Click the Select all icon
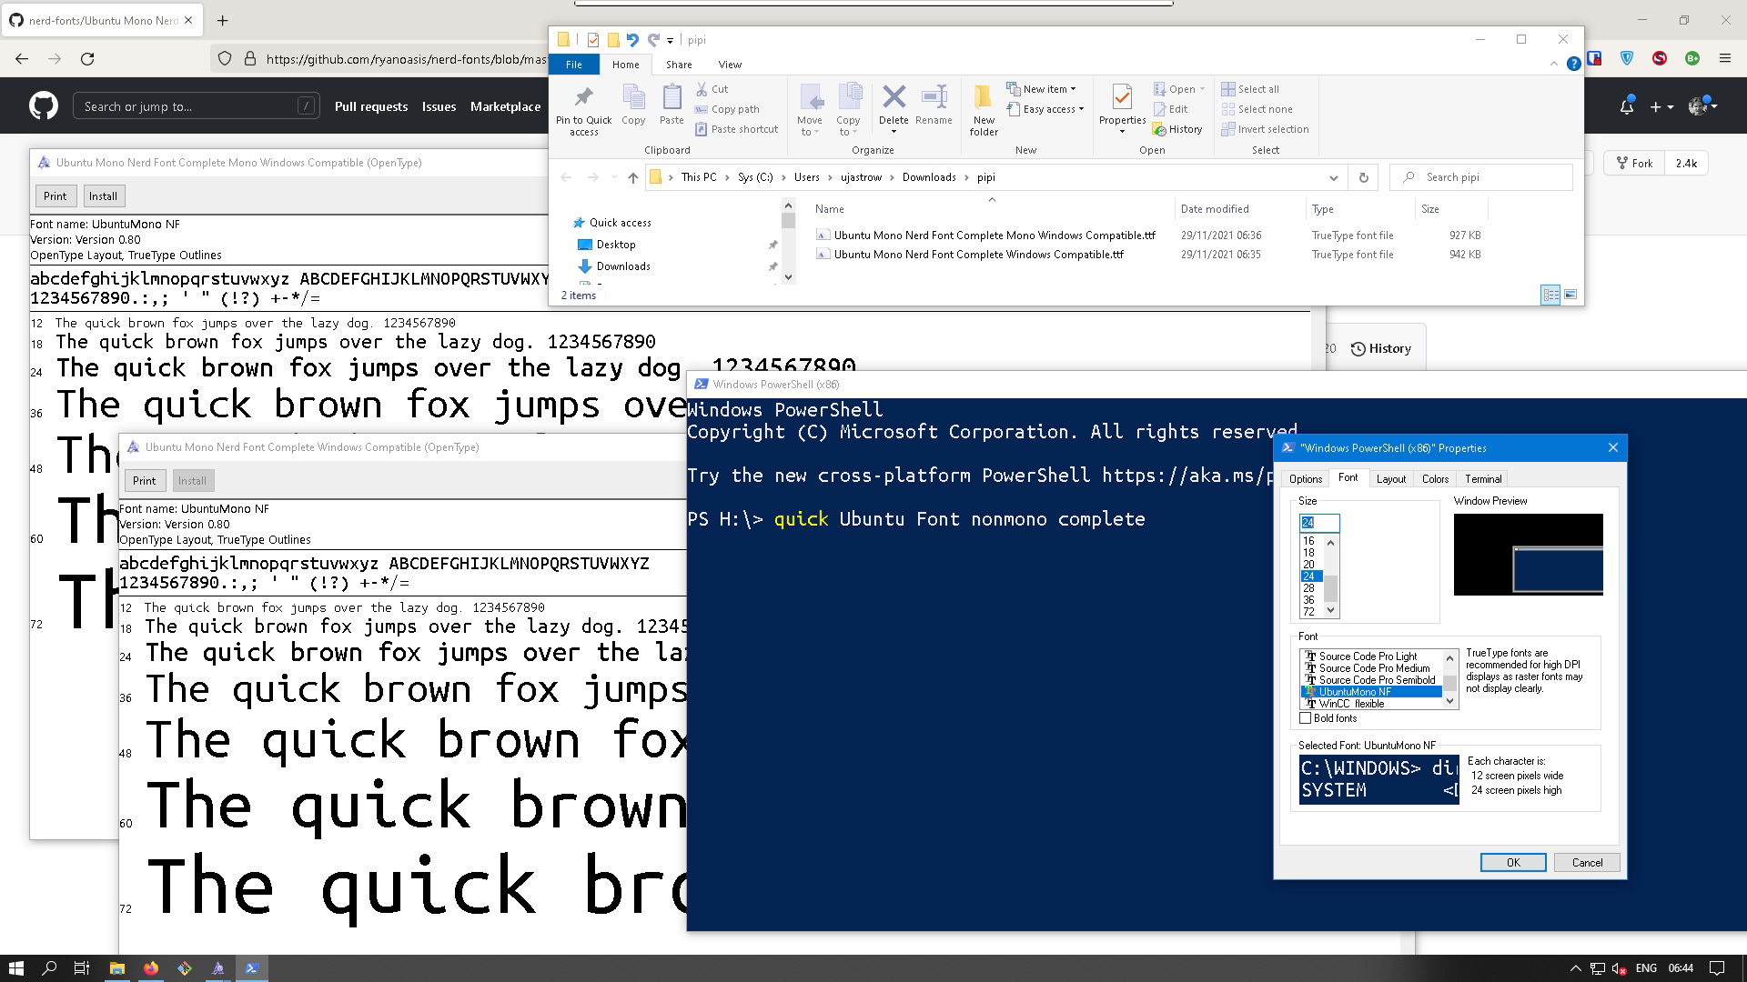This screenshot has width=1747, height=982. click(x=1228, y=89)
